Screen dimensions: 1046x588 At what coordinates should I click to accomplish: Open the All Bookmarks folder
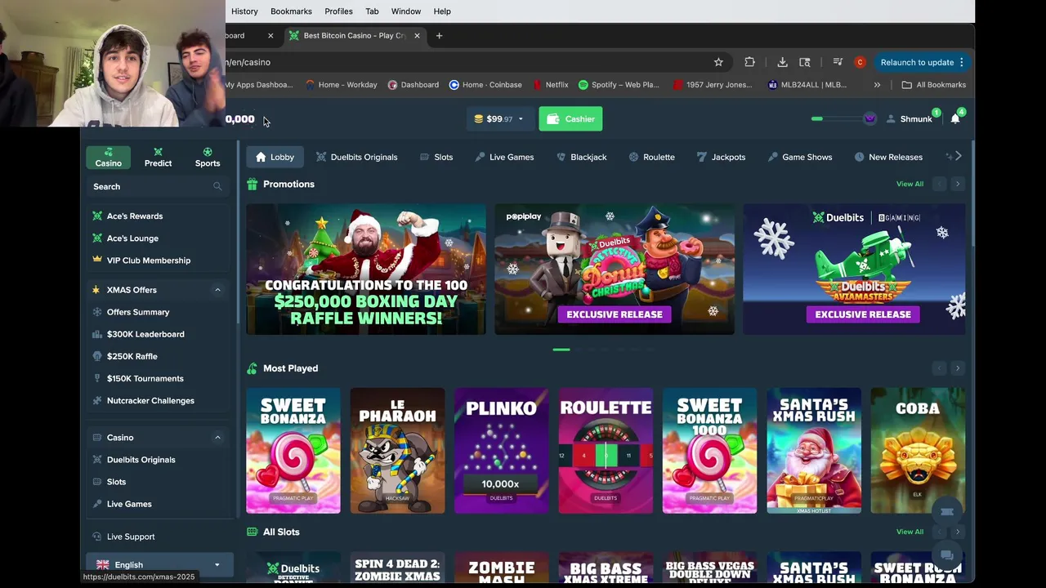coord(933,84)
